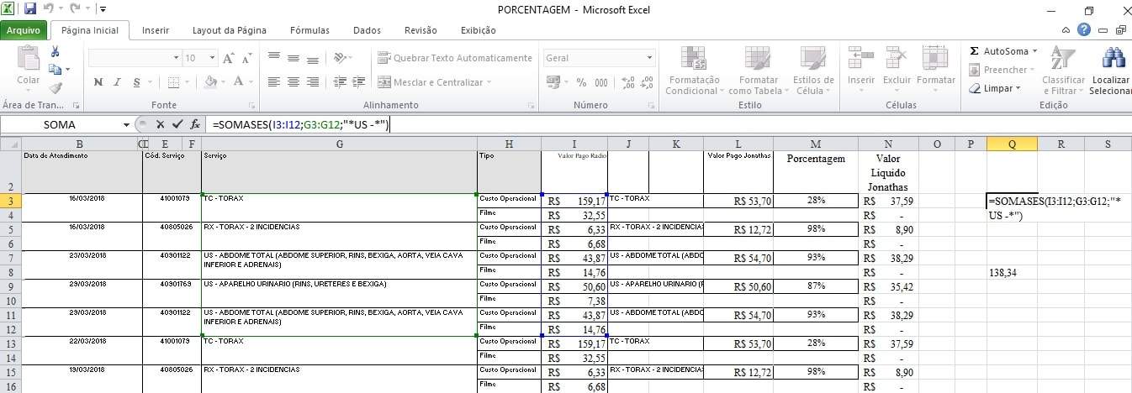Toggle bold N formatting
The image size is (1132, 393).
point(98,82)
